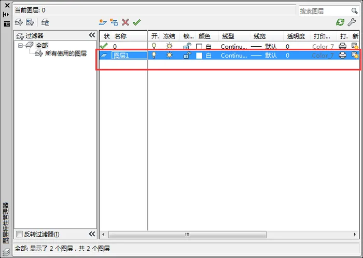This screenshot has width=363, height=258.
Task: Collapse the 过滤器 panel with the double chevron
Action: (92, 35)
